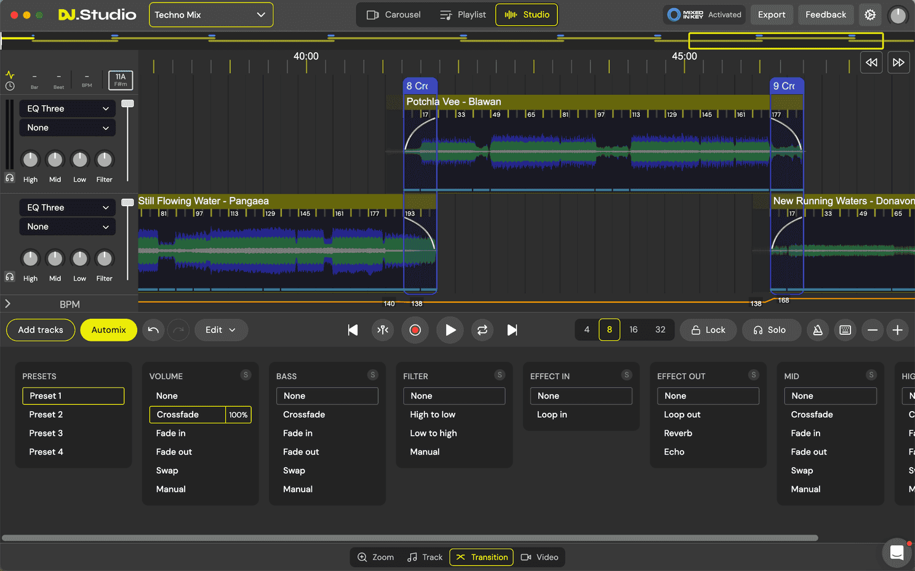Adjust the High knob on the lower deck

pos(30,259)
